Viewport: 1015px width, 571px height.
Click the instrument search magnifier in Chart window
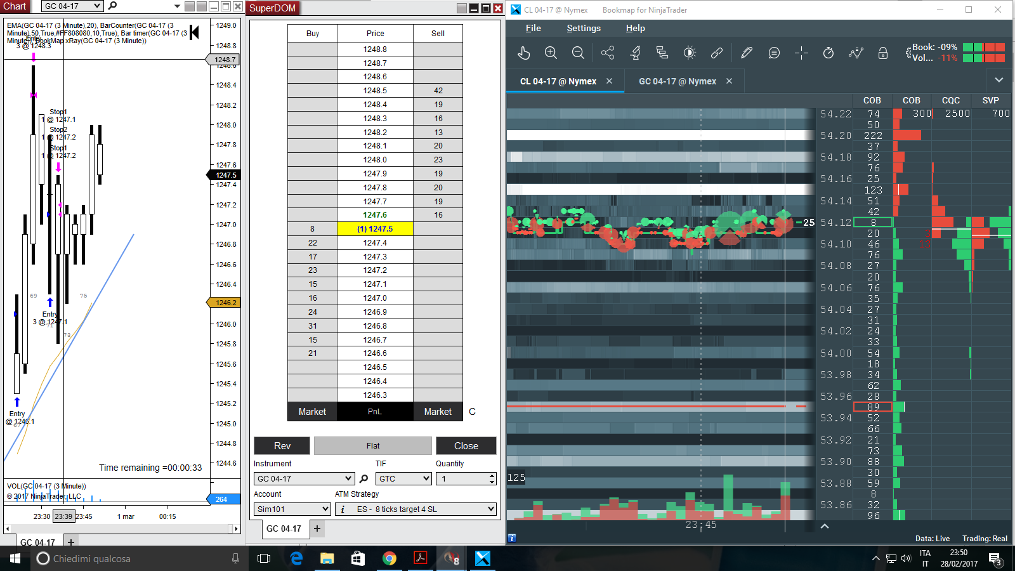(x=113, y=6)
